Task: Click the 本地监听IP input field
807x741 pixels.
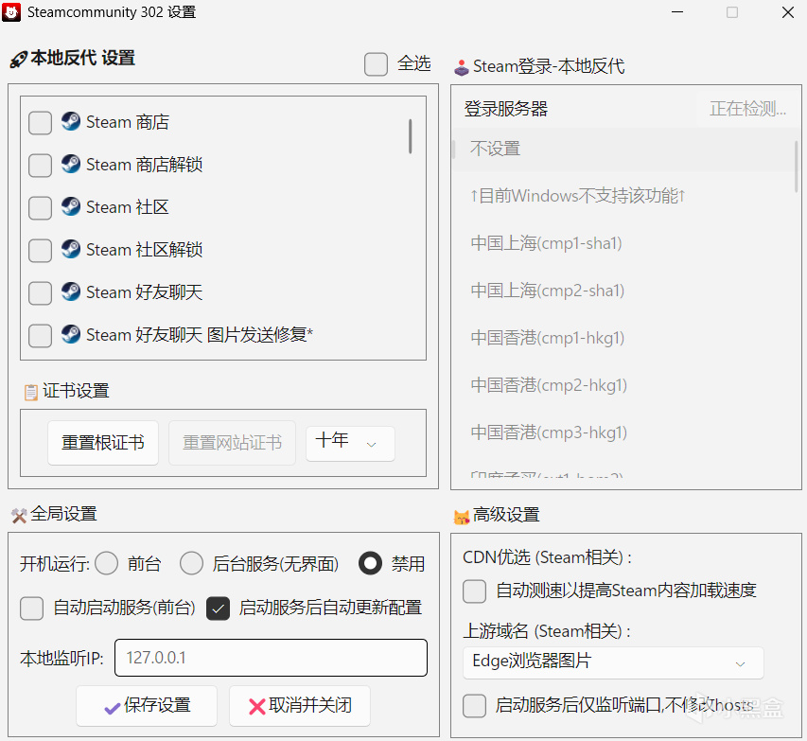Action: (x=271, y=658)
